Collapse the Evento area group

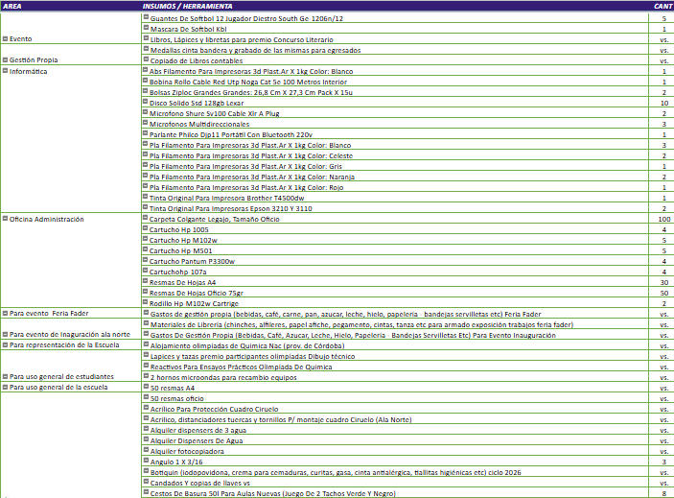5,39
